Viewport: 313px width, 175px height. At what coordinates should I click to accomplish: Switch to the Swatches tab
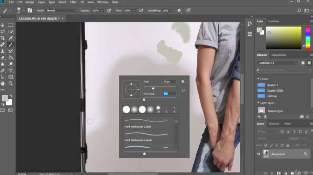[273, 21]
